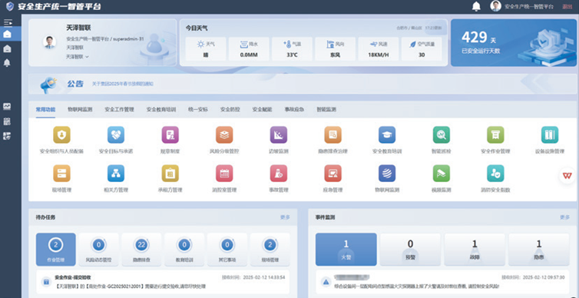Open the 隐患排查治理 icon

point(333,134)
